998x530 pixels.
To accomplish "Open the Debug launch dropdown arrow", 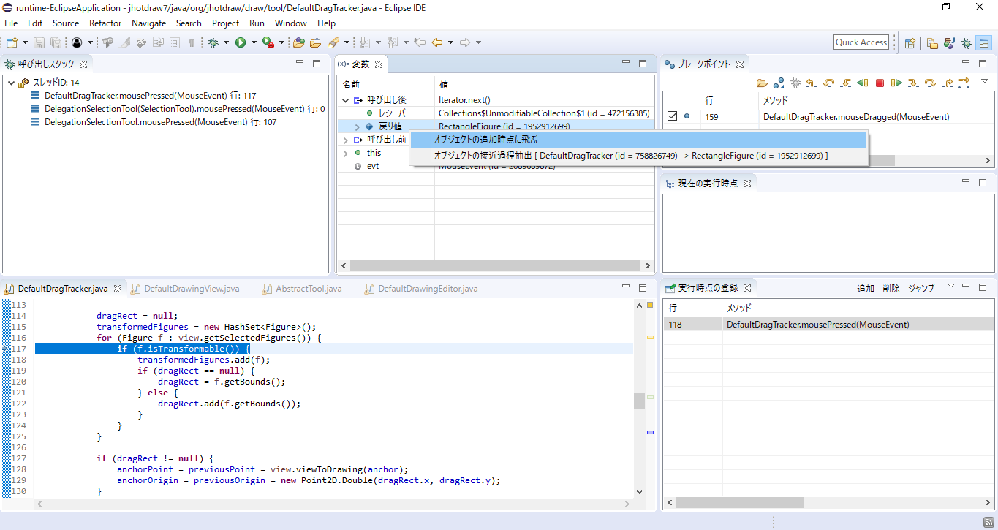I will click(x=227, y=42).
